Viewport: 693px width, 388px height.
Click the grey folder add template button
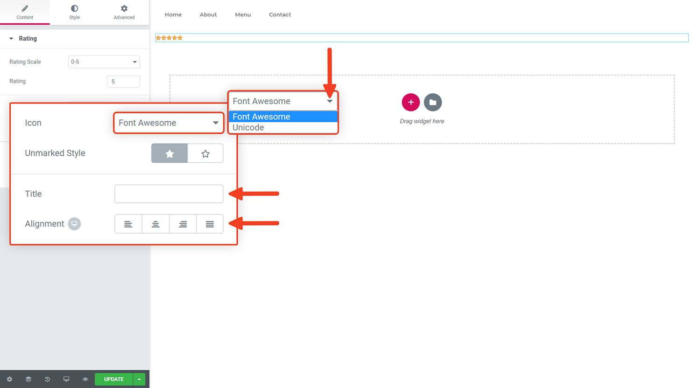(433, 102)
